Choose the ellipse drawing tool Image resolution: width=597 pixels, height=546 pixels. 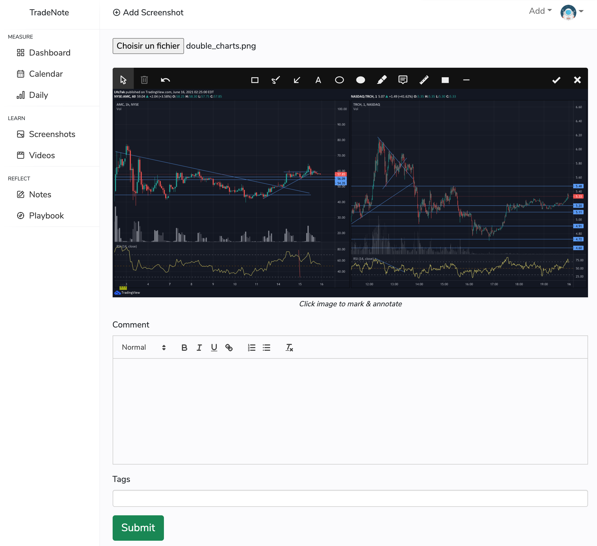tap(339, 79)
